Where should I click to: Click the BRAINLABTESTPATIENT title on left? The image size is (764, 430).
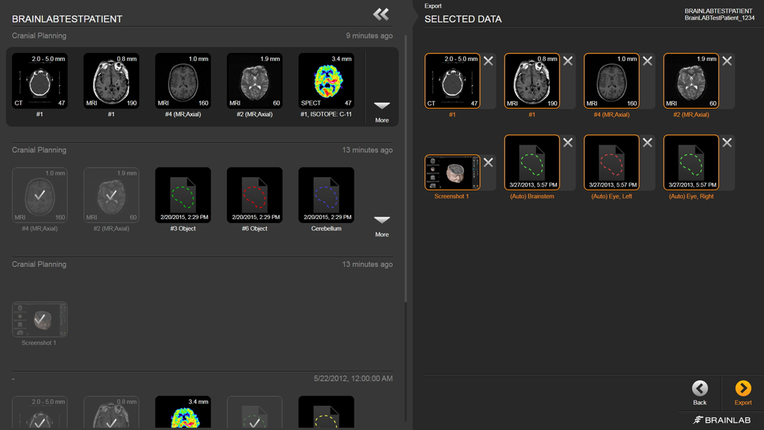67,19
